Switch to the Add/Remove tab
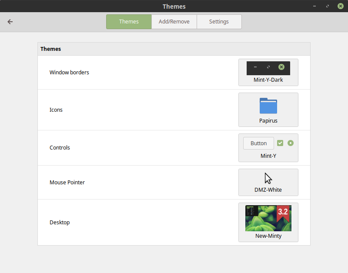Viewport: 348px width, 273px height. pyautogui.click(x=174, y=21)
